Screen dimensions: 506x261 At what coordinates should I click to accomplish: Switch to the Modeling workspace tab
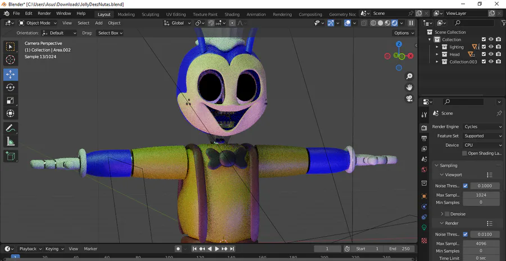[126, 14]
